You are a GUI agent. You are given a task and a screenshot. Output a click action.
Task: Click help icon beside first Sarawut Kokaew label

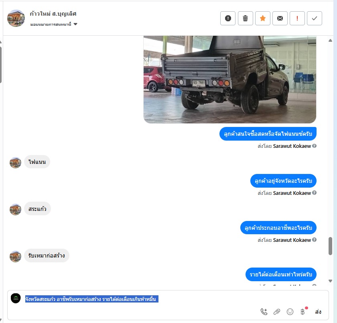(x=314, y=146)
